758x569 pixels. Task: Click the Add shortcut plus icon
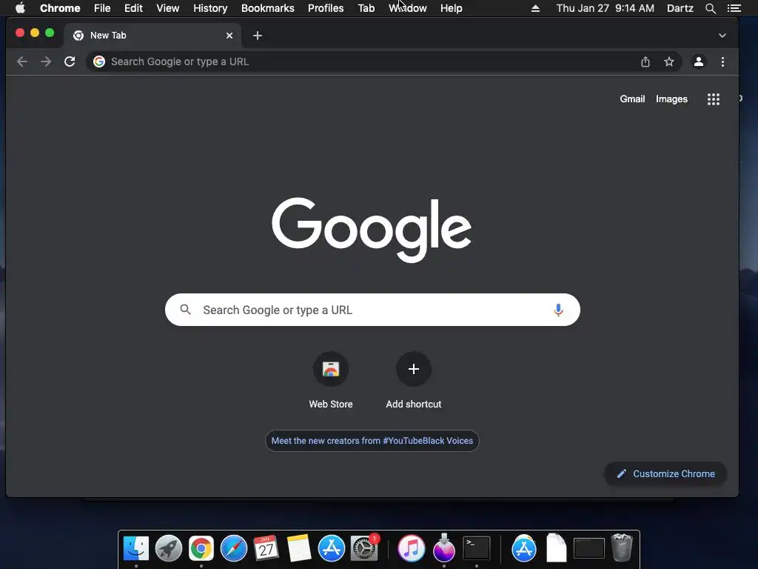[413, 369]
